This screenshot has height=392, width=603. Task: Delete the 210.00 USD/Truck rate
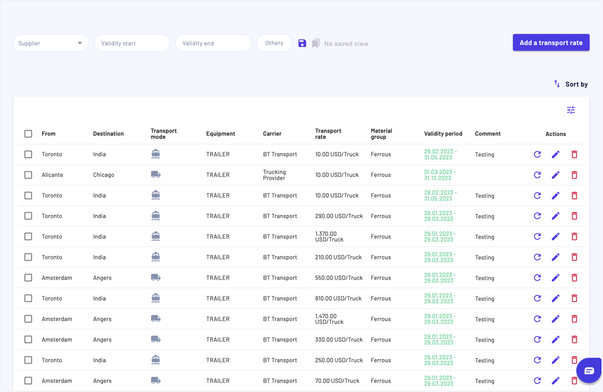574,257
